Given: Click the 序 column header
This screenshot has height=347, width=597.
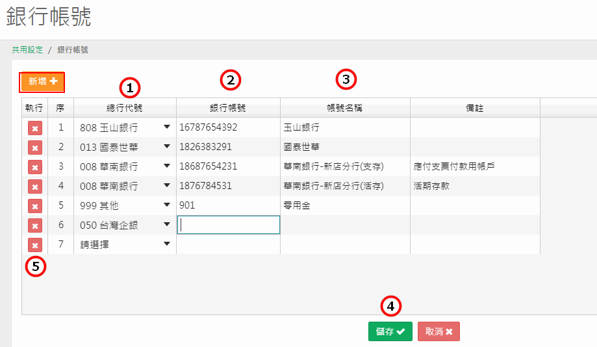Looking at the screenshot, I should [x=60, y=108].
